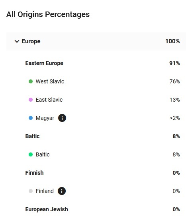Click the Finland gray dot
Screen dimensions: 186x218
point(31,191)
